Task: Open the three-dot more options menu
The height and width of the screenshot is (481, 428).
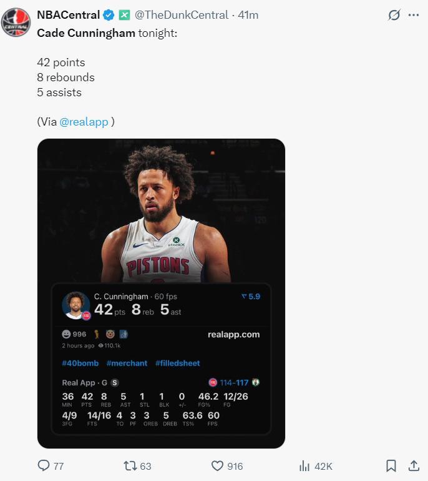Action: tap(413, 16)
